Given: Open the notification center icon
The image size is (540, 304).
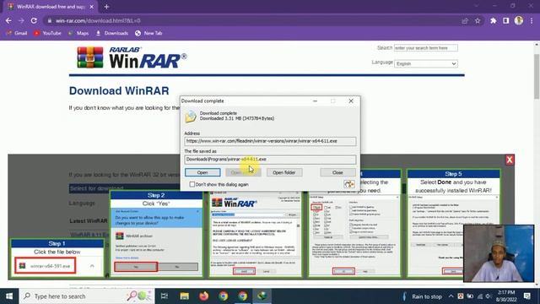Looking at the screenshot, I should (526, 296).
